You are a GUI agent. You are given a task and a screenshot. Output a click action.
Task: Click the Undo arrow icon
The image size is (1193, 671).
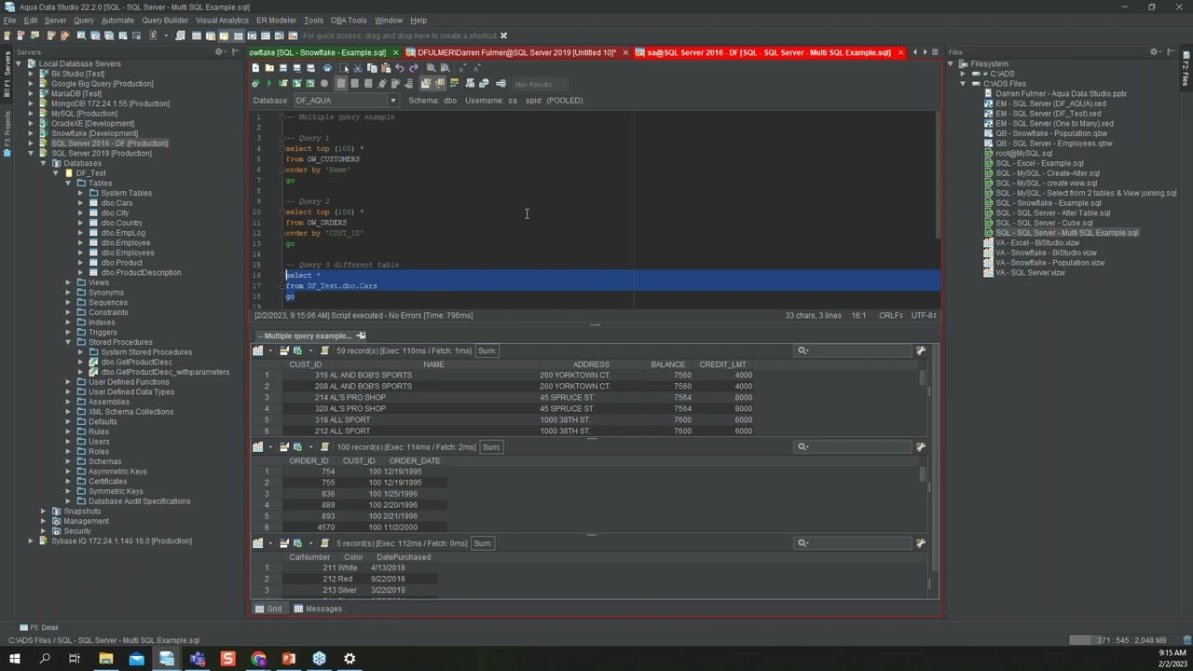[x=400, y=68]
